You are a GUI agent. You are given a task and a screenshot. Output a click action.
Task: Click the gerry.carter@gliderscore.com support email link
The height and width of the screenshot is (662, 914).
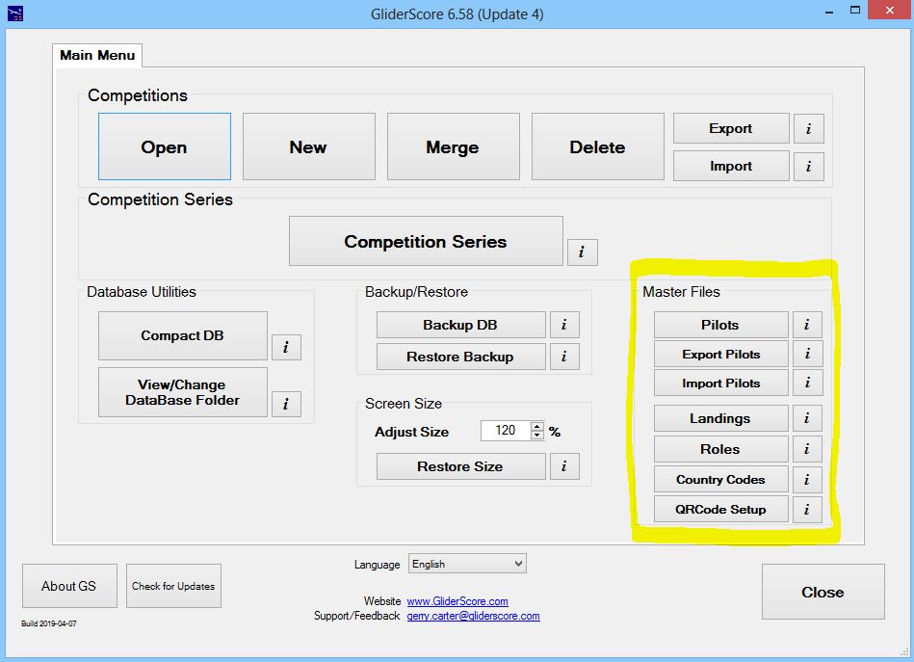pyautogui.click(x=473, y=616)
